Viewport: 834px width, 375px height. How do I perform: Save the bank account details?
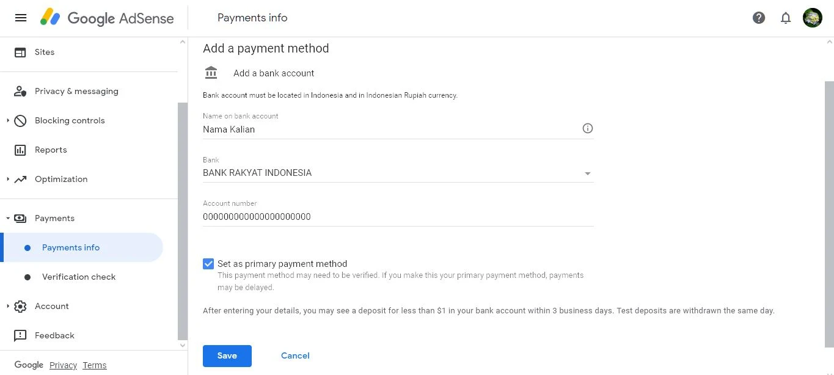point(227,355)
